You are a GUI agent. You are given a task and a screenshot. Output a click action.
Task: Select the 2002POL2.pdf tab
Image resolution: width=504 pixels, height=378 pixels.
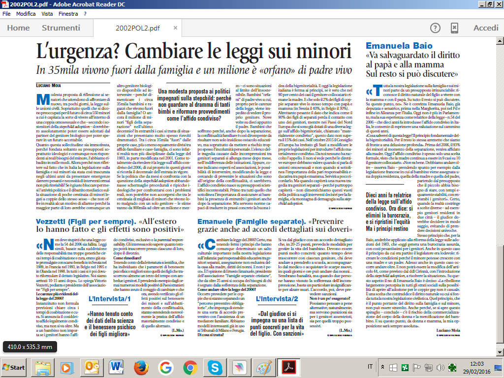pyautogui.click(x=138, y=28)
